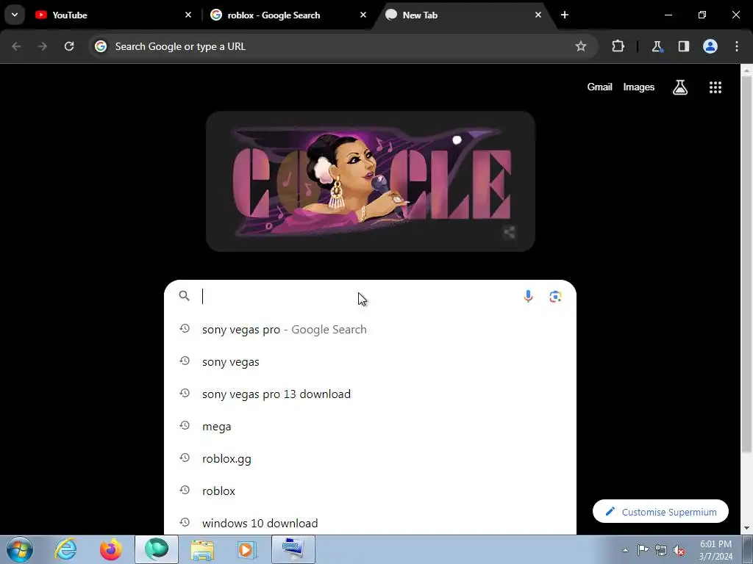Click the Customise Supermium button

(660, 512)
